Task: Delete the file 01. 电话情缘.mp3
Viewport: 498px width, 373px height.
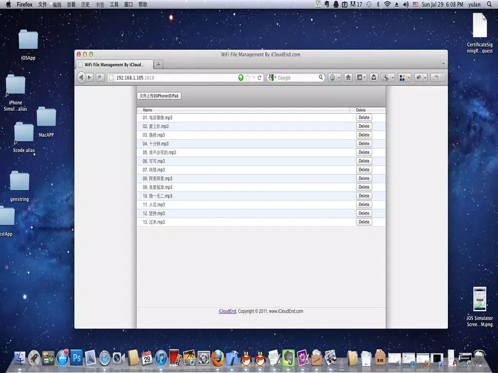Action: pyautogui.click(x=364, y=118)
